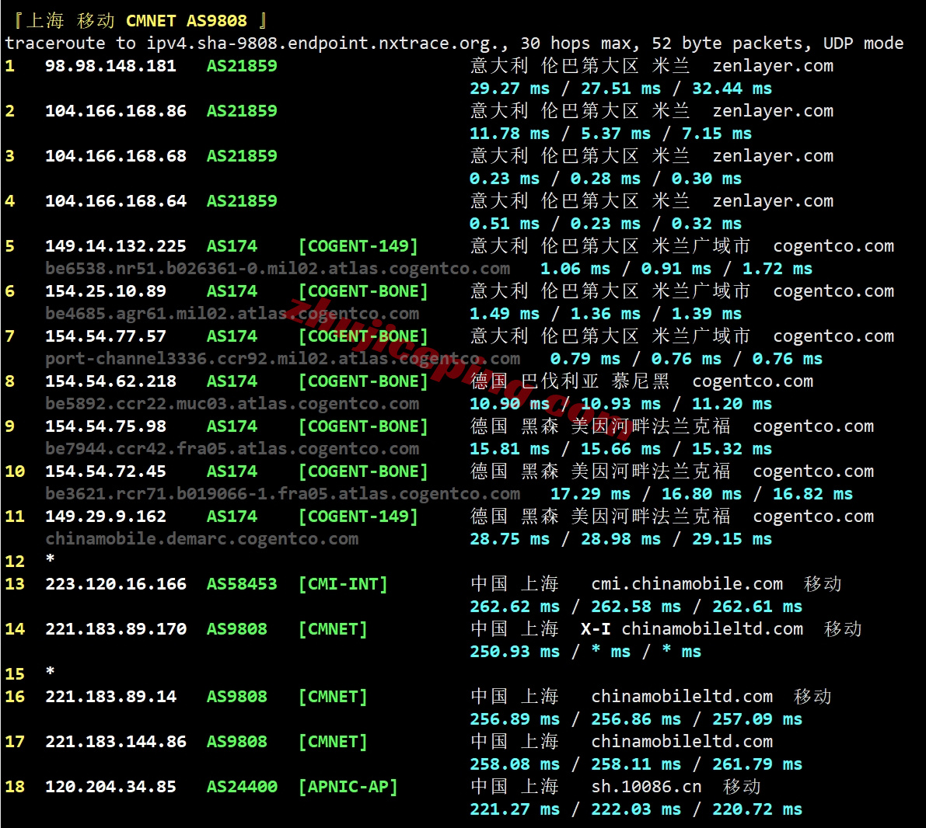Image resolution: width=926 pixels, height=828 pixels.
Task: Click IP address 120.204.34.85
Action: (110, 787)
